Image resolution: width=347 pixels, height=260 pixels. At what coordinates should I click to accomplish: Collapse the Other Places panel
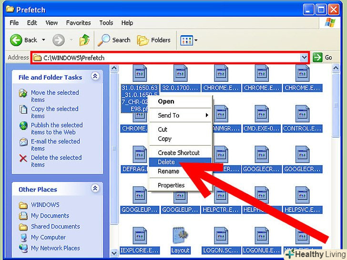tap(95, 189)
